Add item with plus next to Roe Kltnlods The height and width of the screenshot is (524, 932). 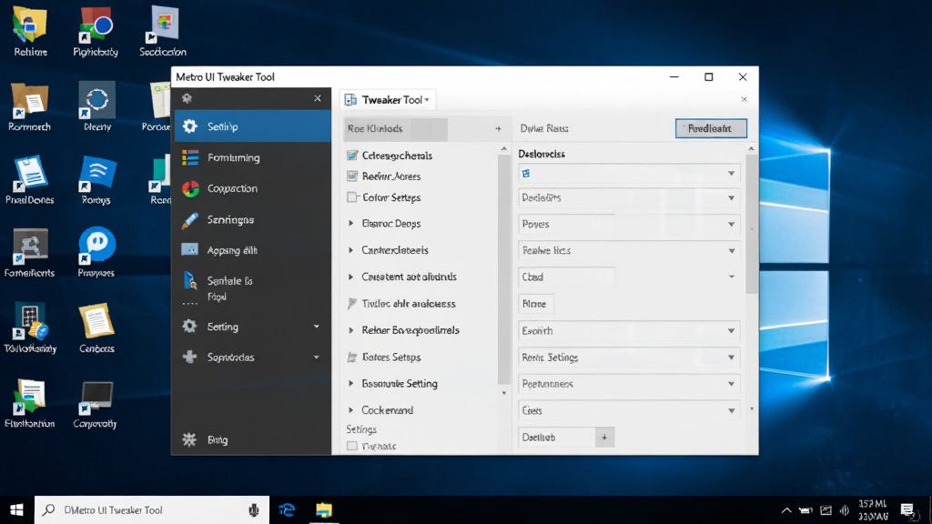point(498,128)
